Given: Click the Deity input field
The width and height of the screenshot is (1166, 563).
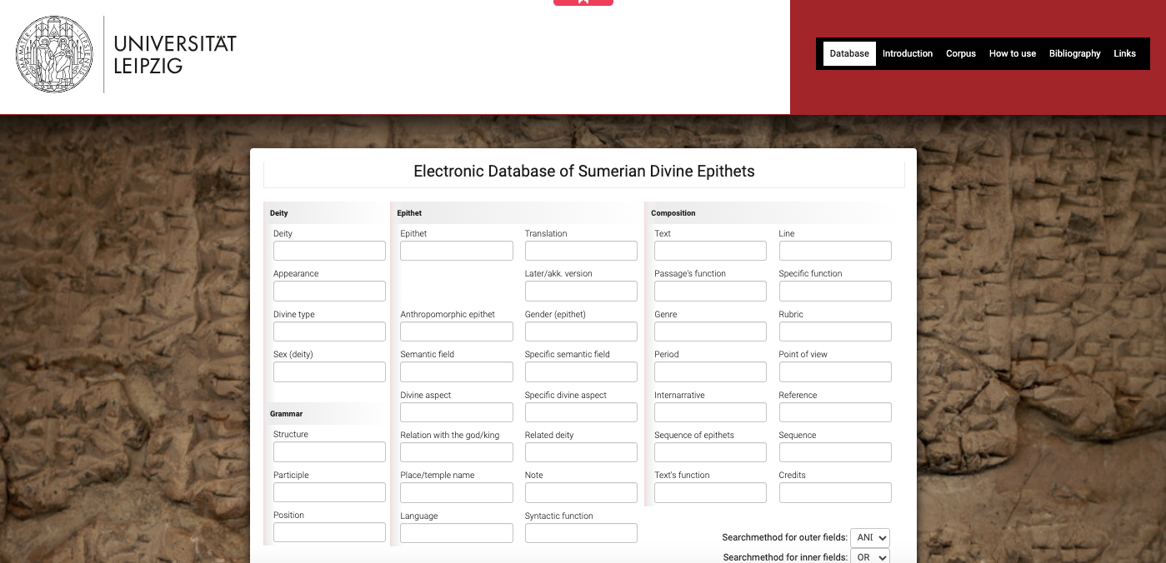Looking at the screenshot, I should pyautogui.click(x=329, y=251).
